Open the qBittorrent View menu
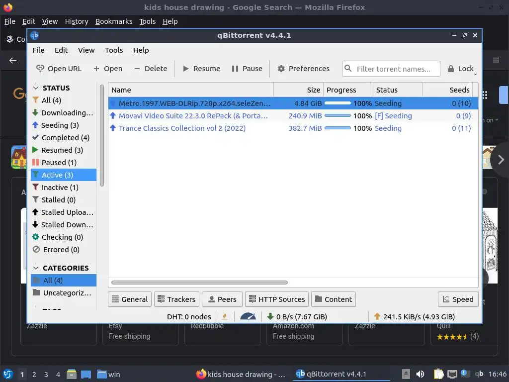Image resolution: width=509 pixels, height=382 pixels. (86, 50)
